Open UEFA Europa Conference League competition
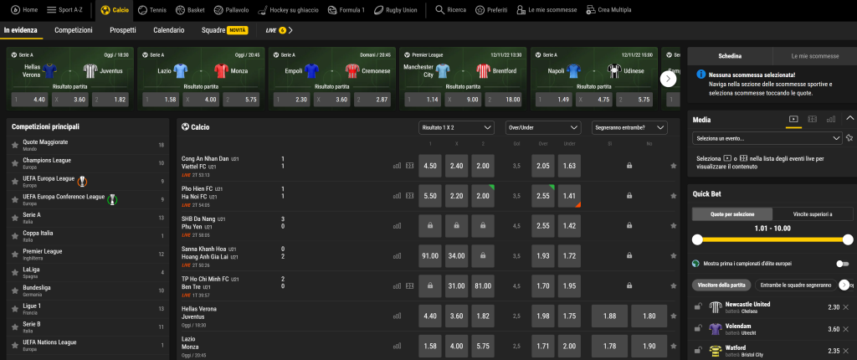This screenshot has height=360, width=857. tap(88, 199)
